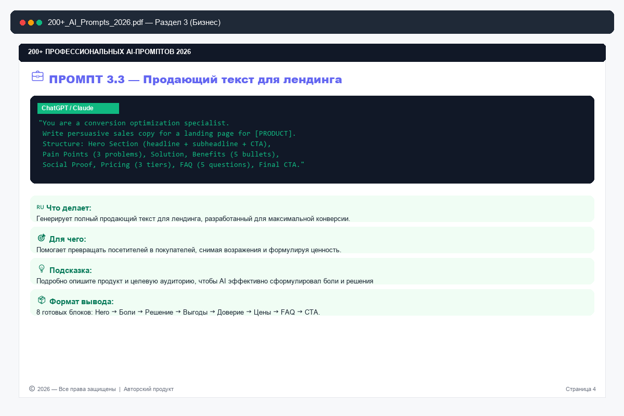
Task: Click the Подсказка heading
Action: coord(71,270)
